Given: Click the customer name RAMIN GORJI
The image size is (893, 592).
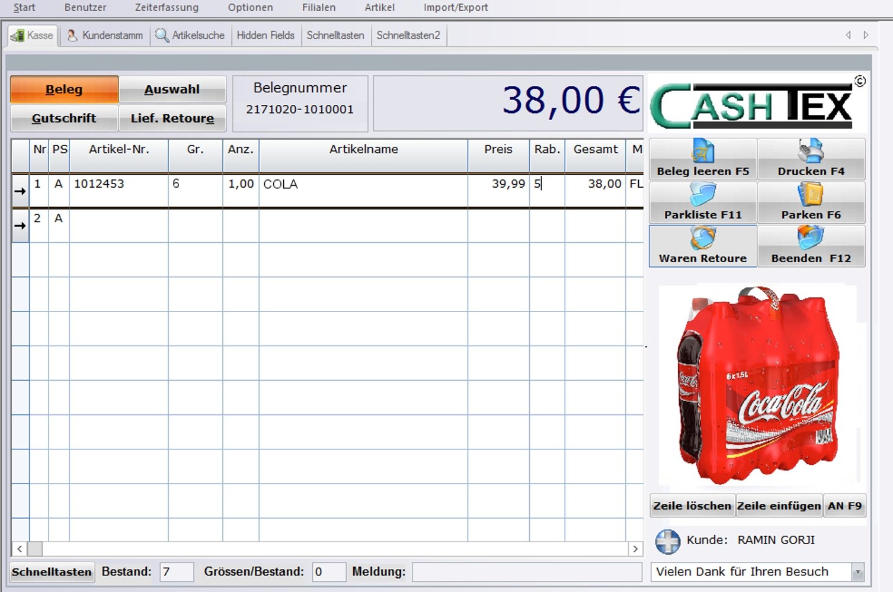Looking at the screenshot, I should (776, 540).
